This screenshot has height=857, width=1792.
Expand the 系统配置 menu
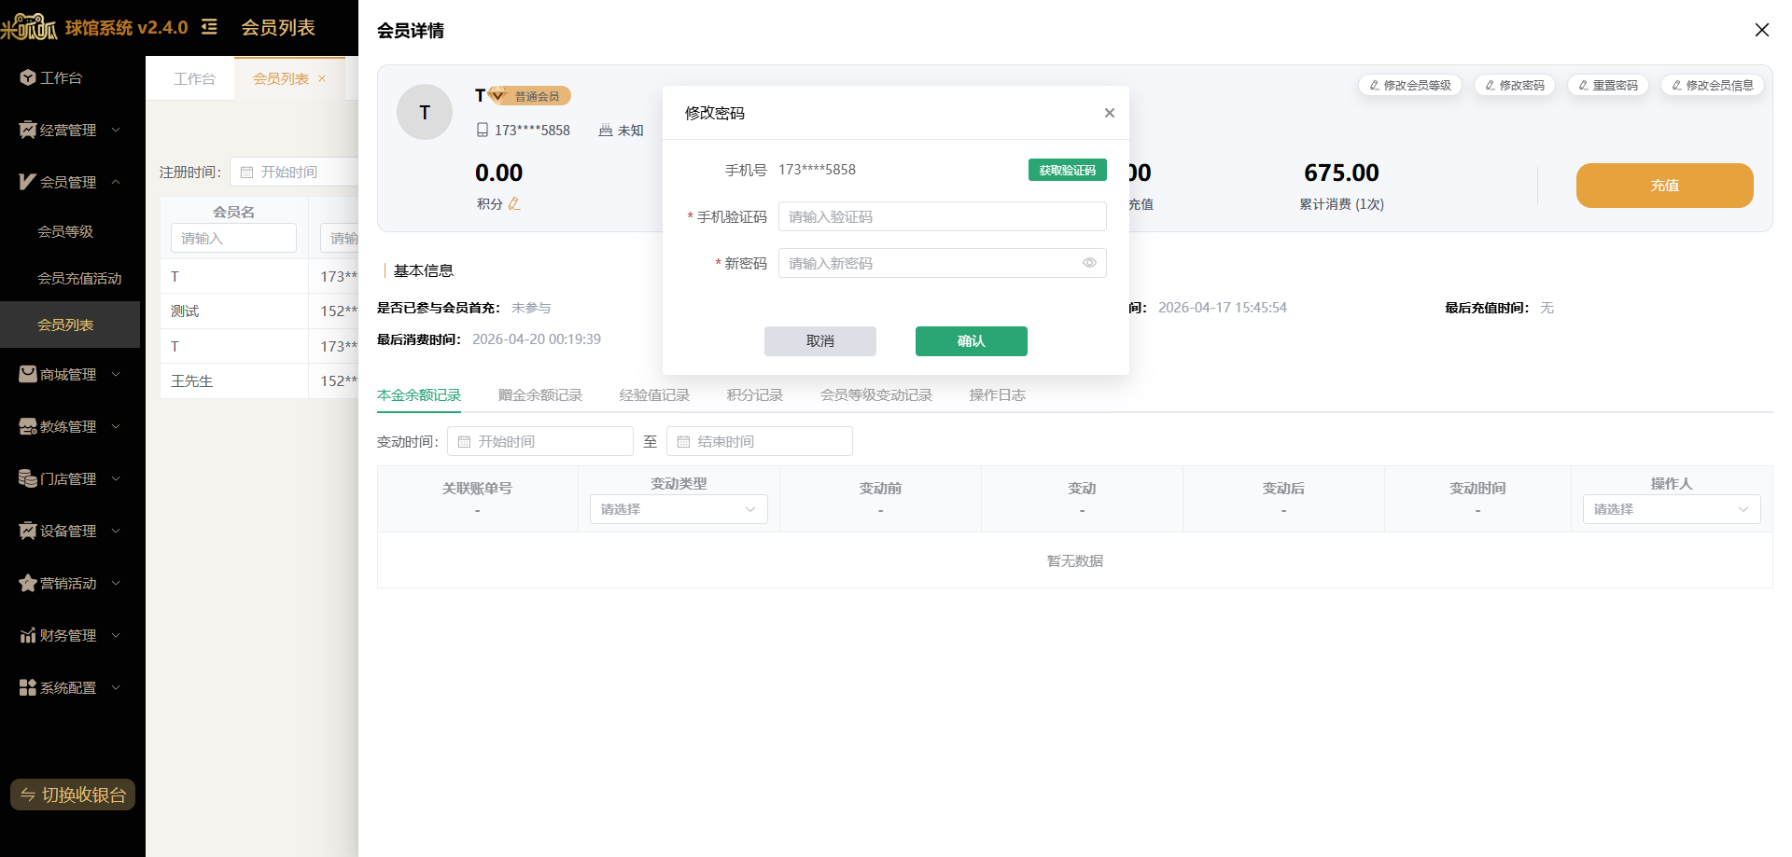(70, 687)
